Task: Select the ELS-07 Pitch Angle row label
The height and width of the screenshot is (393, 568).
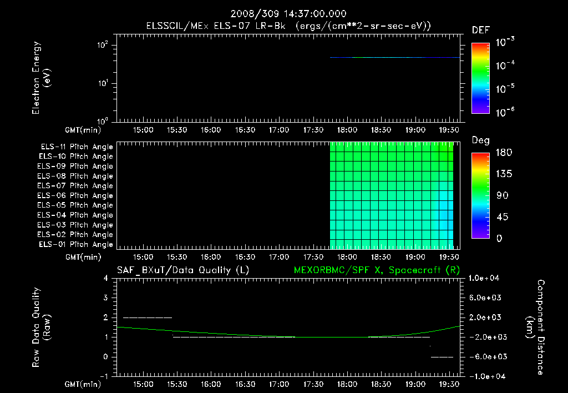Action: point(75,186)
